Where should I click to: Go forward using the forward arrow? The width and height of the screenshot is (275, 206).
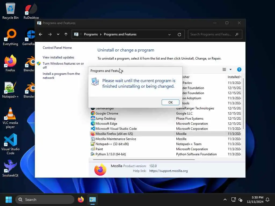[x=50, y=34]
